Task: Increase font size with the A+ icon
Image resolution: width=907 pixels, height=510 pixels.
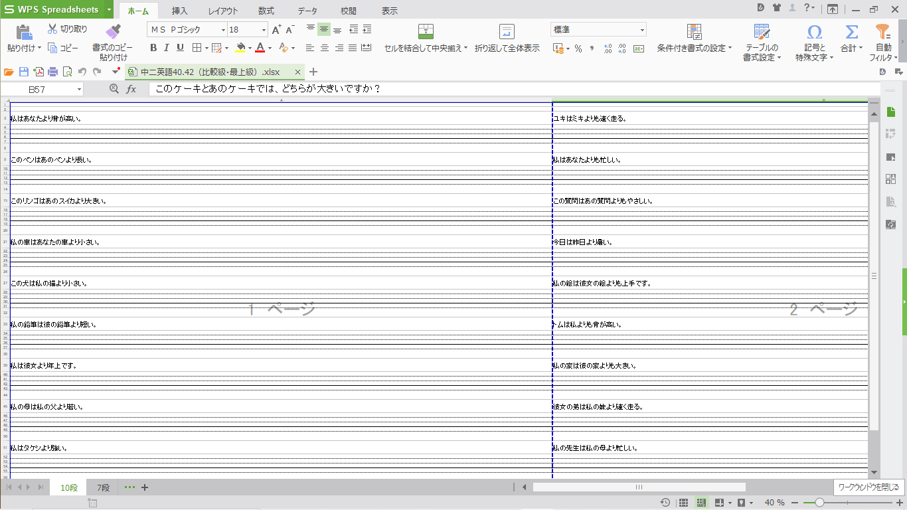Action: pos(277,29)
